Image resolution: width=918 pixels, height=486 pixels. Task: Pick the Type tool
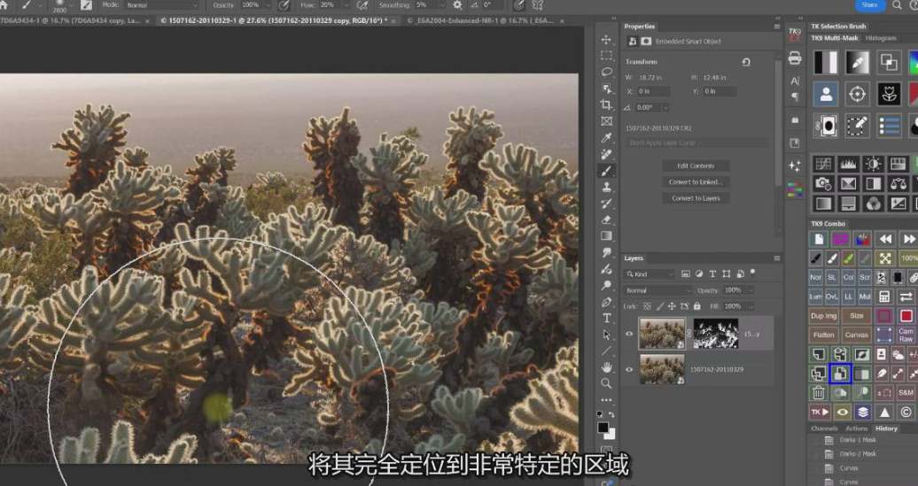coord(606,318)
